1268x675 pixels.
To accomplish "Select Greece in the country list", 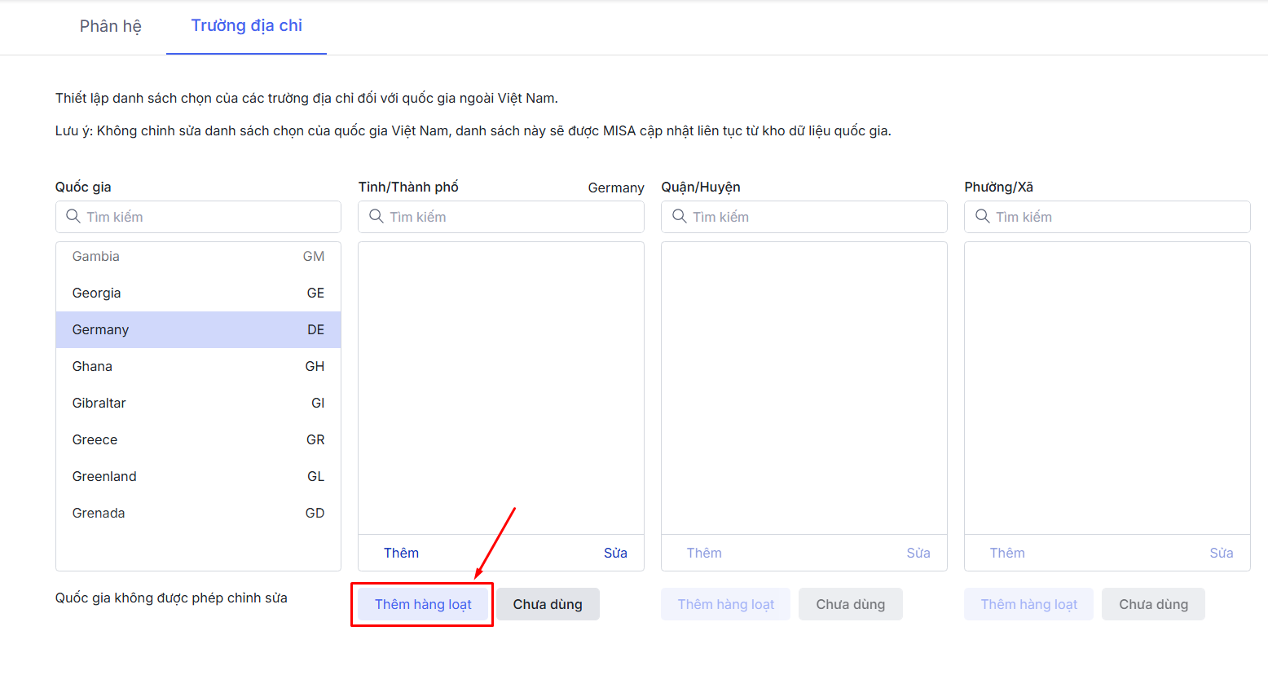I will point(198,440).
